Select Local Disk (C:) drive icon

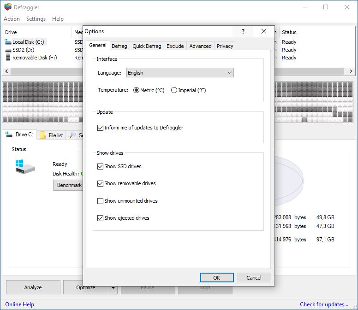[x=8, y=42]
